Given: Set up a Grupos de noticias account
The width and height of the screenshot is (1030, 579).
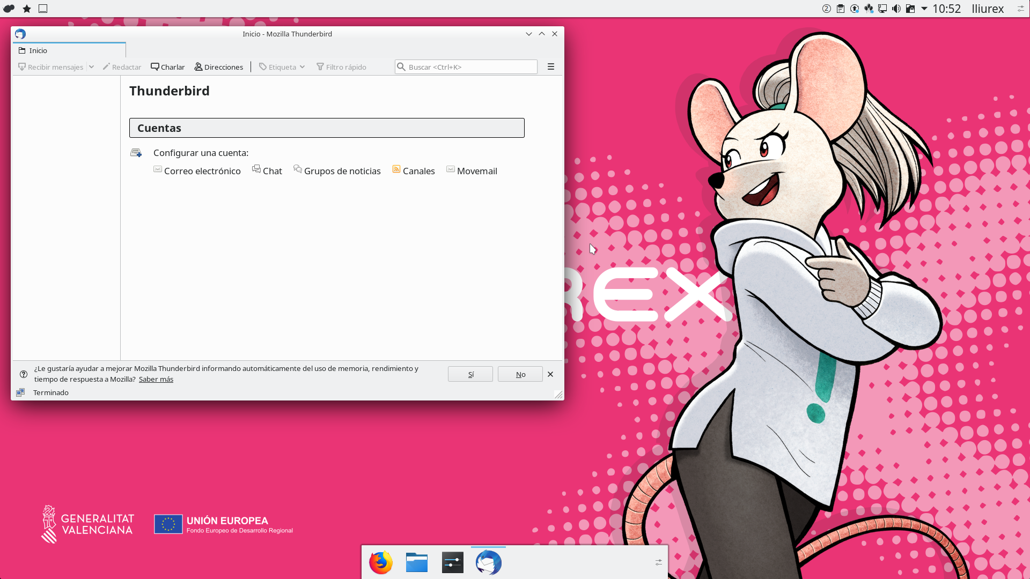Looking at the screenshot, I should click(x=337, y=170).
